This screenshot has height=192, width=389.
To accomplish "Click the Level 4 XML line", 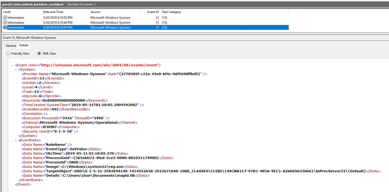I will (x=37, y=87).
